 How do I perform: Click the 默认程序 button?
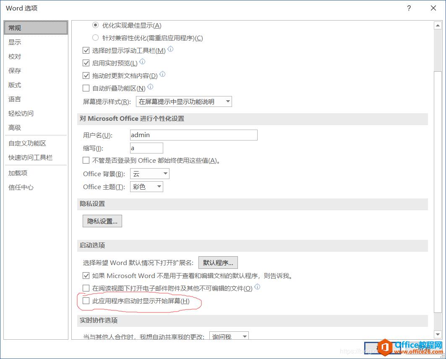click(218, 263)
